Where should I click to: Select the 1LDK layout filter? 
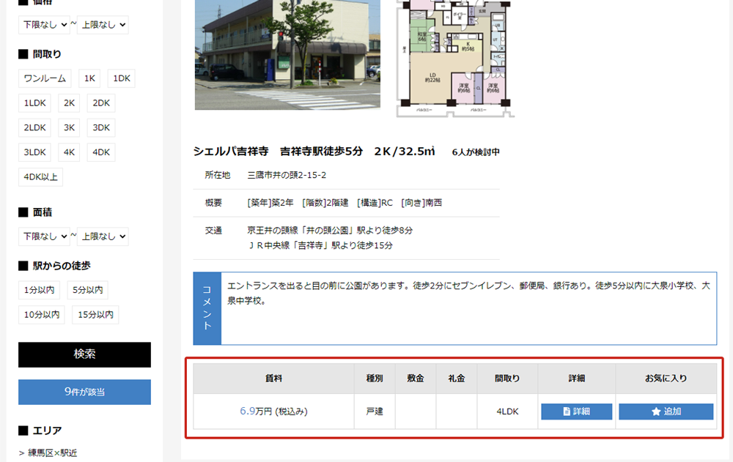[x=34, y=103]
